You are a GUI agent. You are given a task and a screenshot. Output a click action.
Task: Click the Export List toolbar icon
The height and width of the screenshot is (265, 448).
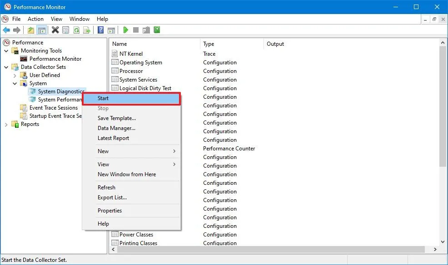[x=86, y=30]
